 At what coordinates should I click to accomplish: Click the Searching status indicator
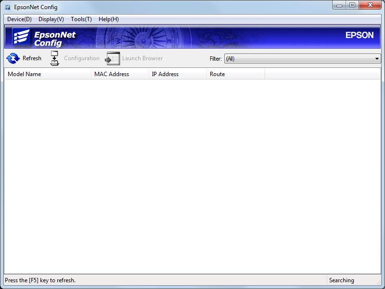click(x=342, y=280)
